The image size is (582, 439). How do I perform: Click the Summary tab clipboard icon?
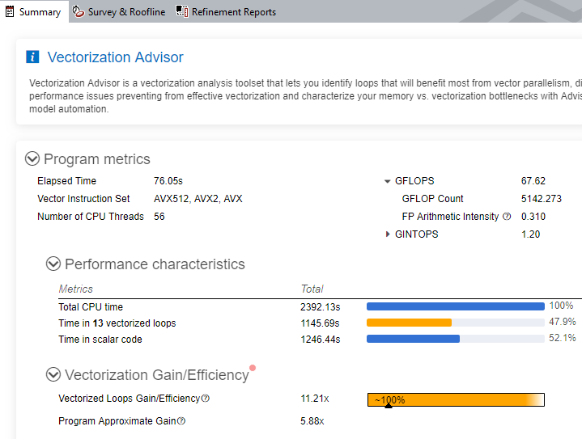[10, 11]
